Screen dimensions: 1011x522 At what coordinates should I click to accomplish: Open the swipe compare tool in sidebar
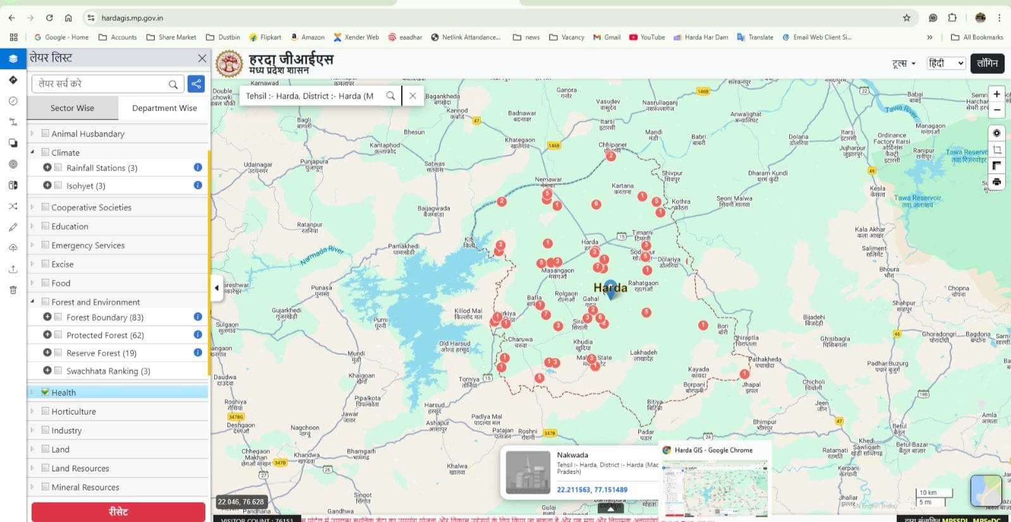pyautogui.click(x=13, y=185)
